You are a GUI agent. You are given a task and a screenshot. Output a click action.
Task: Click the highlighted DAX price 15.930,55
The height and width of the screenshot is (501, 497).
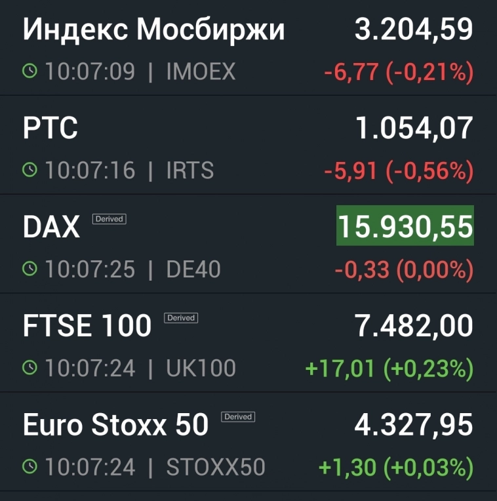pyautogui.click(x=405, y=227)
